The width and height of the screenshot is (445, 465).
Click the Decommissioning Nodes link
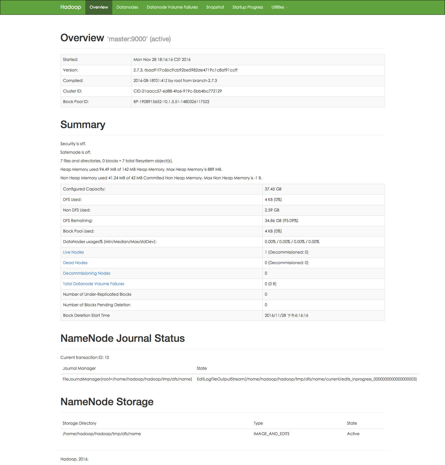pyautogui.click(x=86, y=273)
